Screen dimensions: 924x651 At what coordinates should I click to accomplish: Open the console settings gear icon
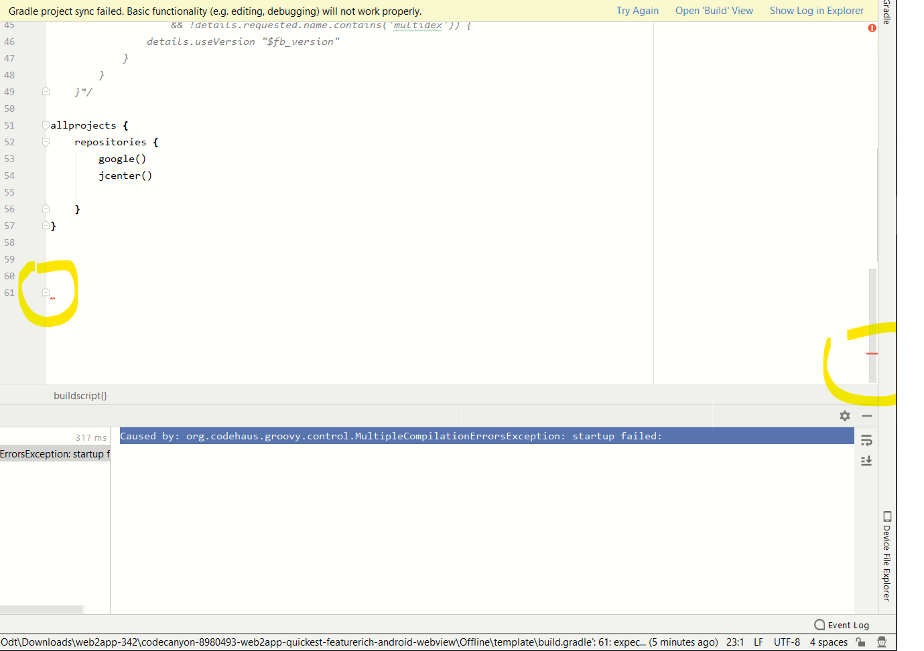844,416
